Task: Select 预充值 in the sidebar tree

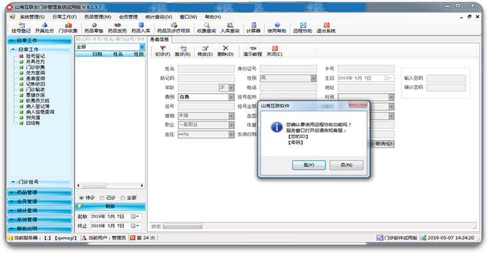Action: click(33, 118)
